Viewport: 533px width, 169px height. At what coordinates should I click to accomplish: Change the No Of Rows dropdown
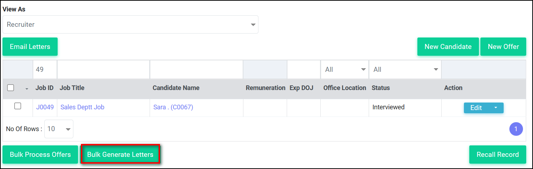[x=59, y=129]
